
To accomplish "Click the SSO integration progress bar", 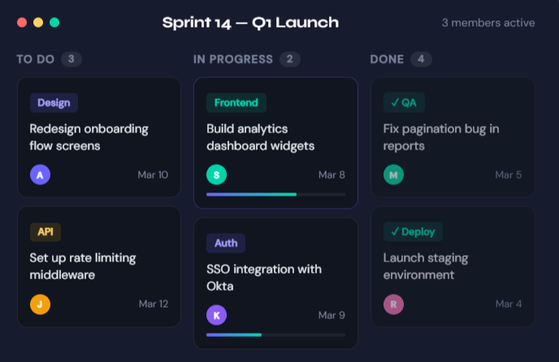I will [x=275, y=334].
